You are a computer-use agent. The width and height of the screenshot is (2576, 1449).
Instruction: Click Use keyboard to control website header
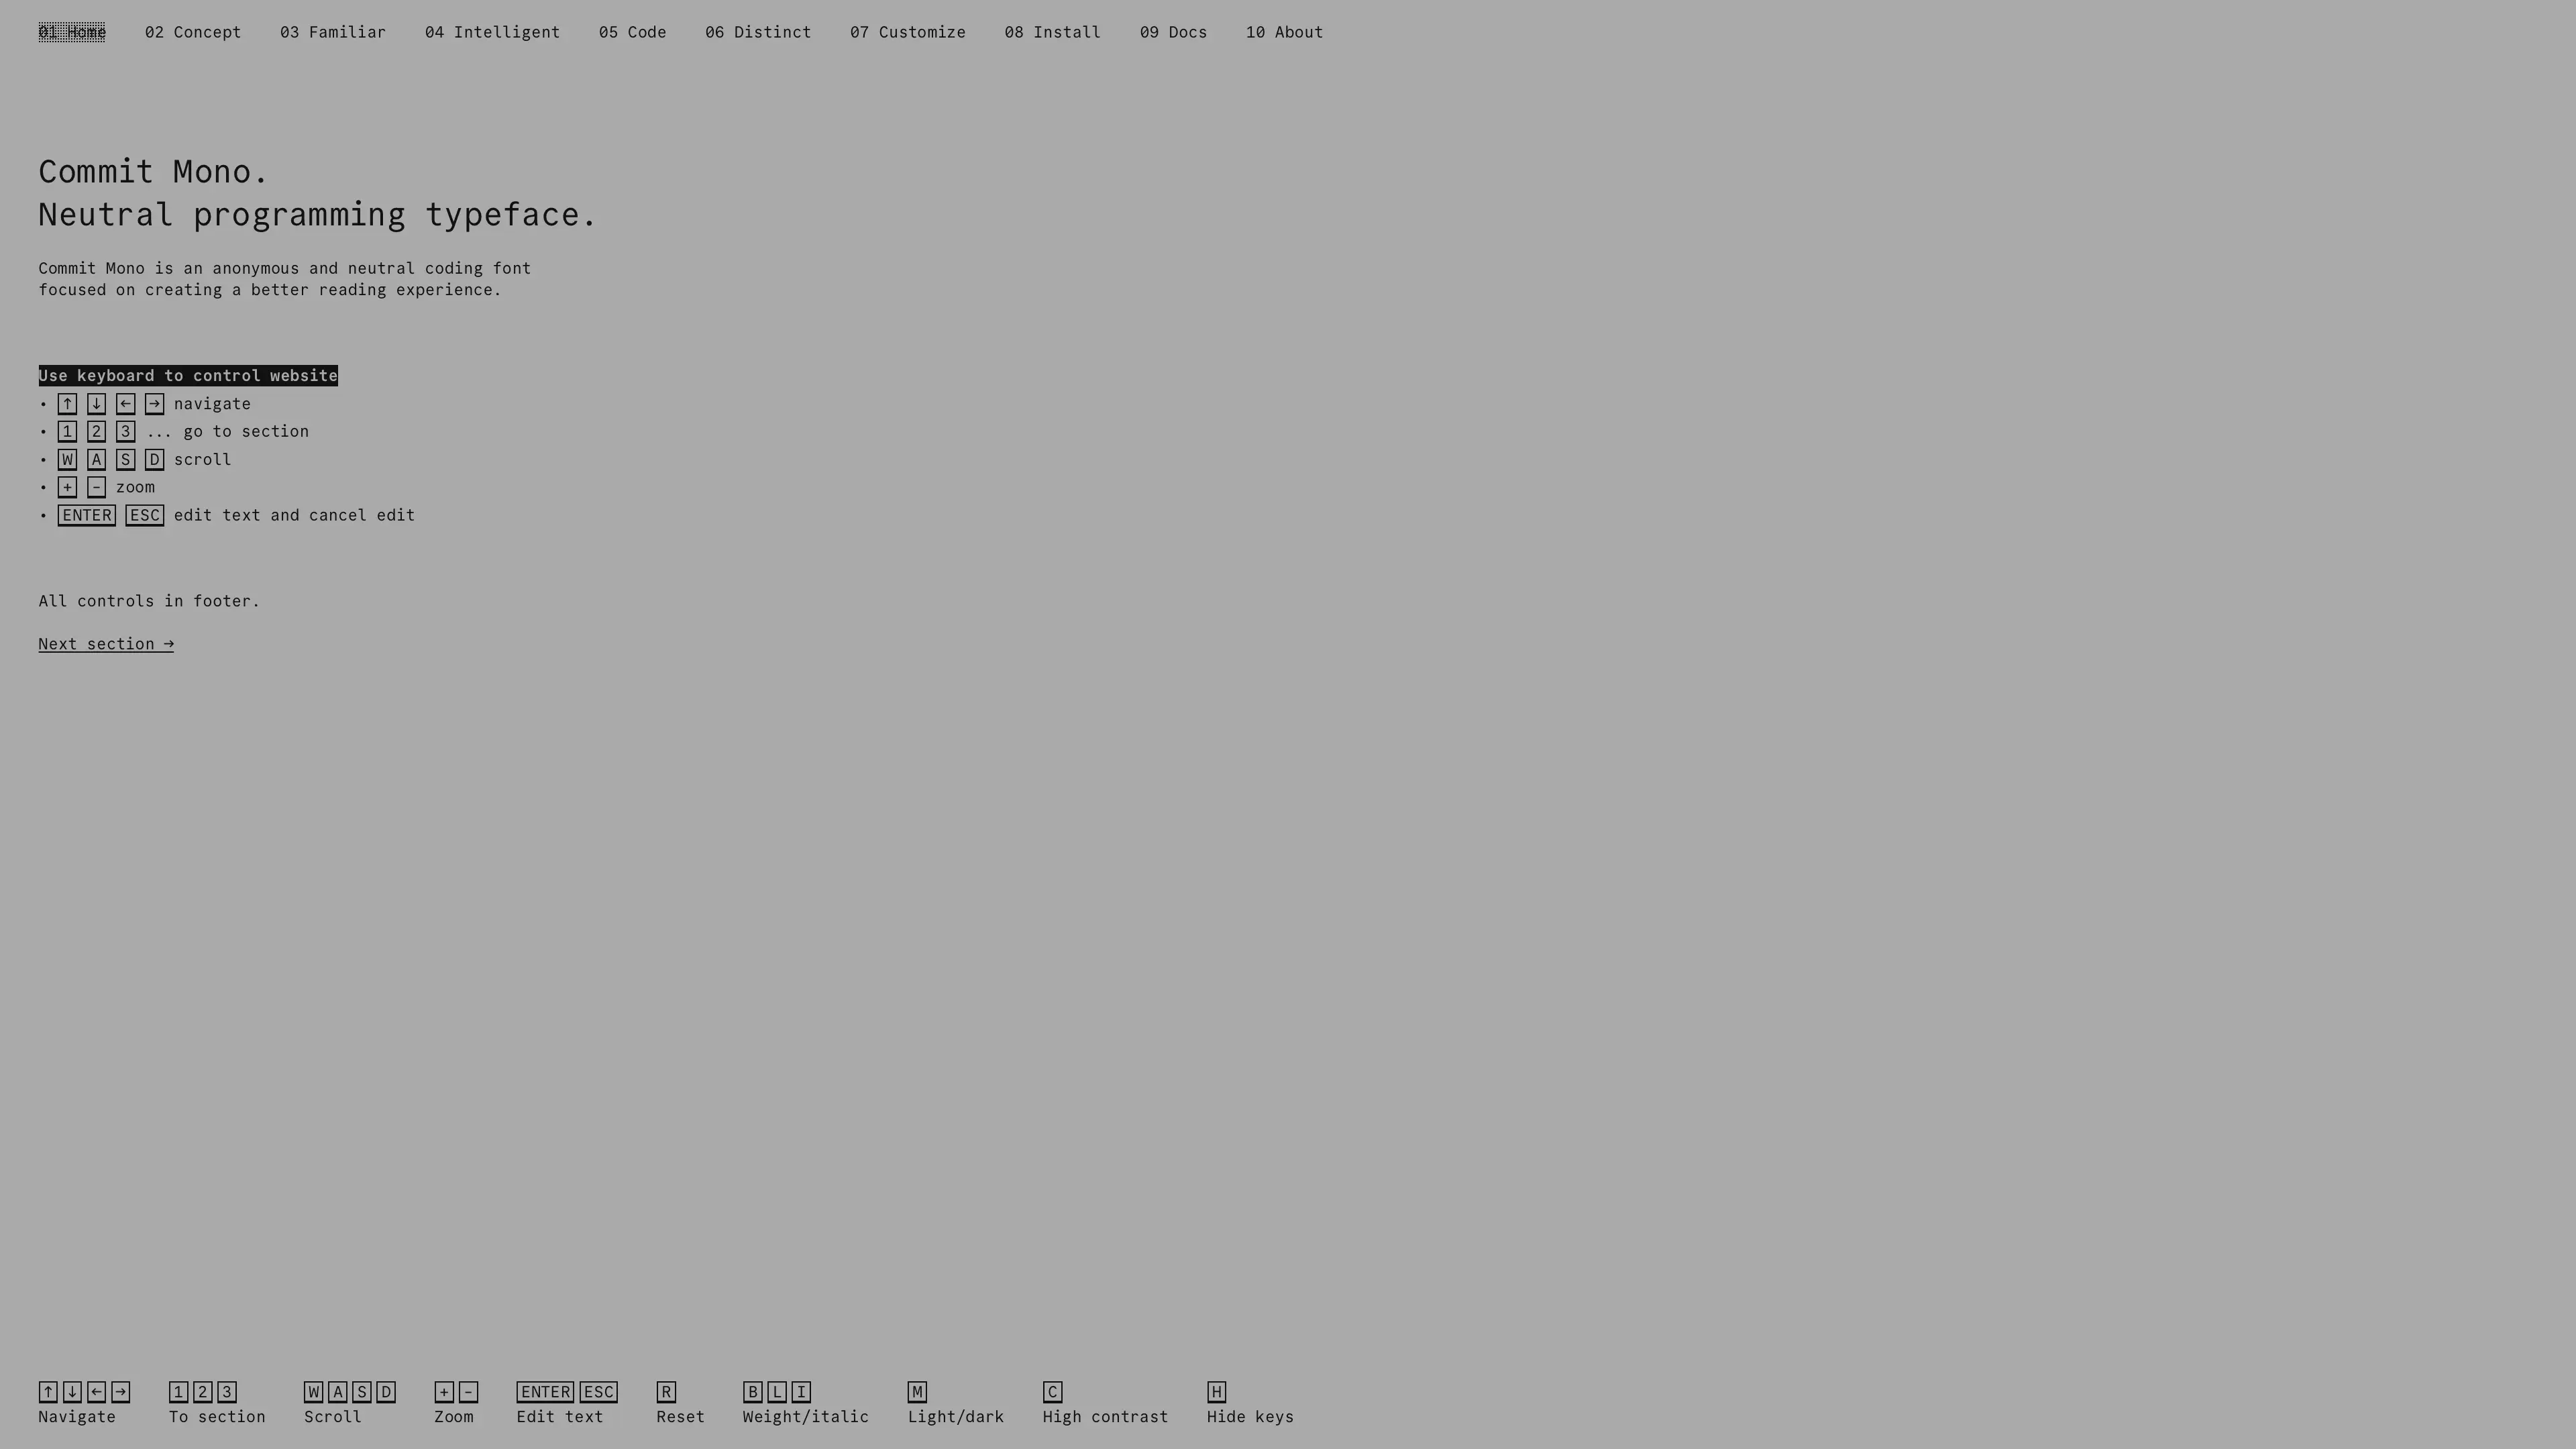(x=188, y=373)
